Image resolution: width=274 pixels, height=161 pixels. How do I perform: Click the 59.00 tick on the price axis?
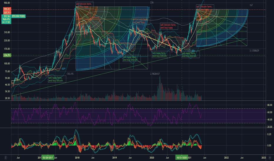pos(8,78)
